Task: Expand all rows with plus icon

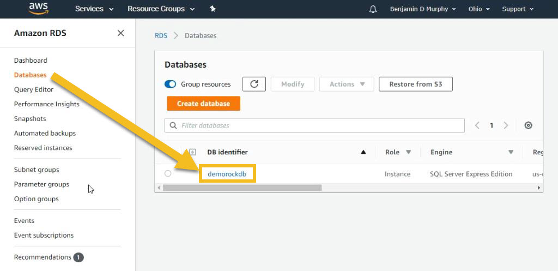Action: 192,152
